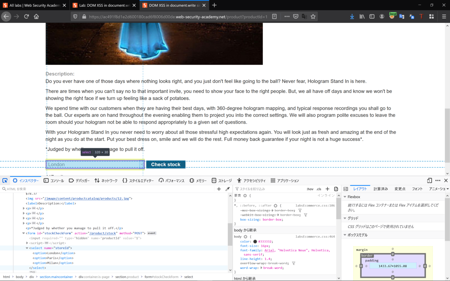Open devtools three-dot options menu
Viewport: 450px width, 281px height.
[438, 181]
